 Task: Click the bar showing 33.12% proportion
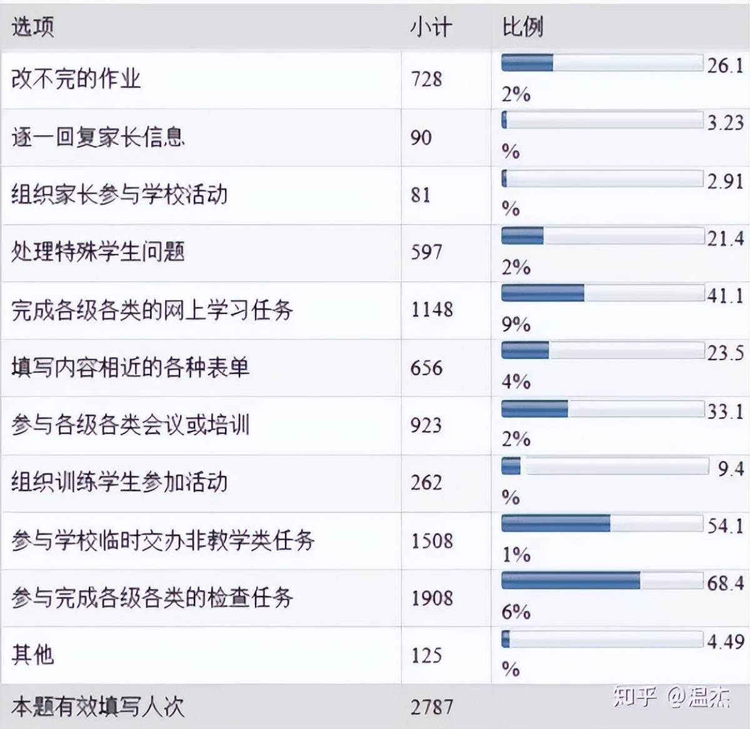pyautogui.click(x=602, y=409)
